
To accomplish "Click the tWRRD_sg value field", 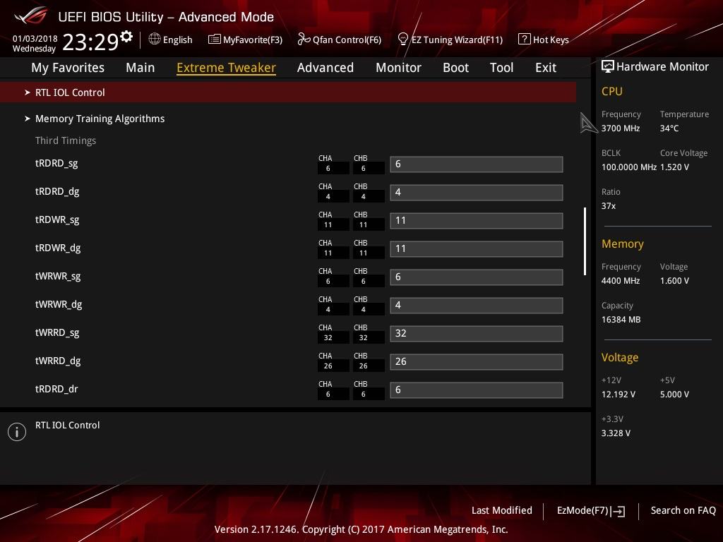I will click(x=477, y=333).
